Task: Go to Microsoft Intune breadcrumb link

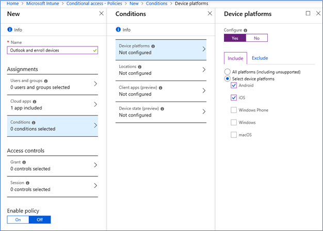Action: [x=43, y=4]
